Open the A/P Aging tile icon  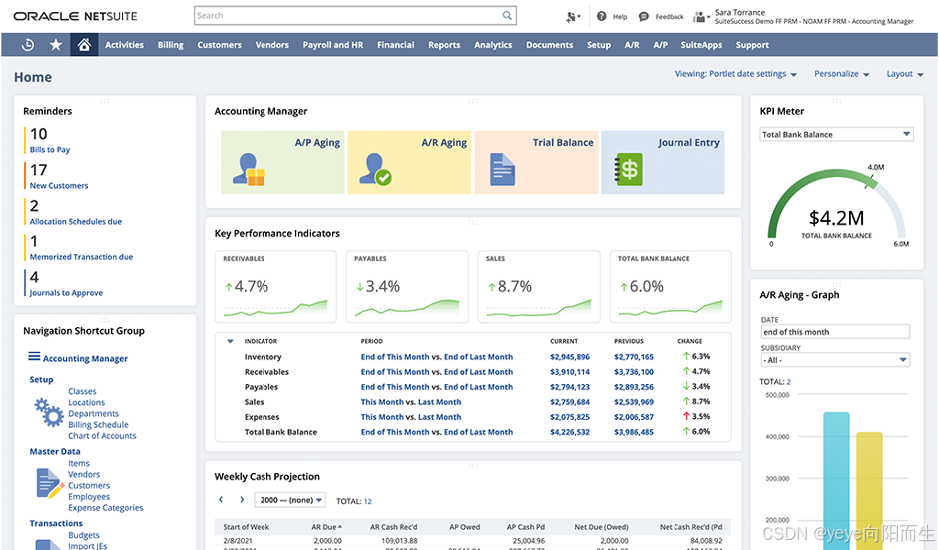249,170
